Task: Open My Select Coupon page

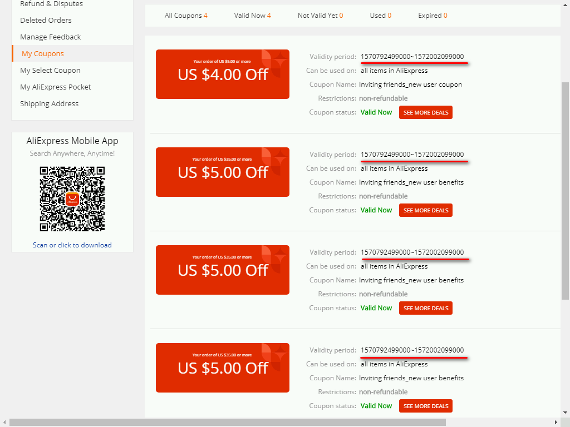Action: (50, 71)
